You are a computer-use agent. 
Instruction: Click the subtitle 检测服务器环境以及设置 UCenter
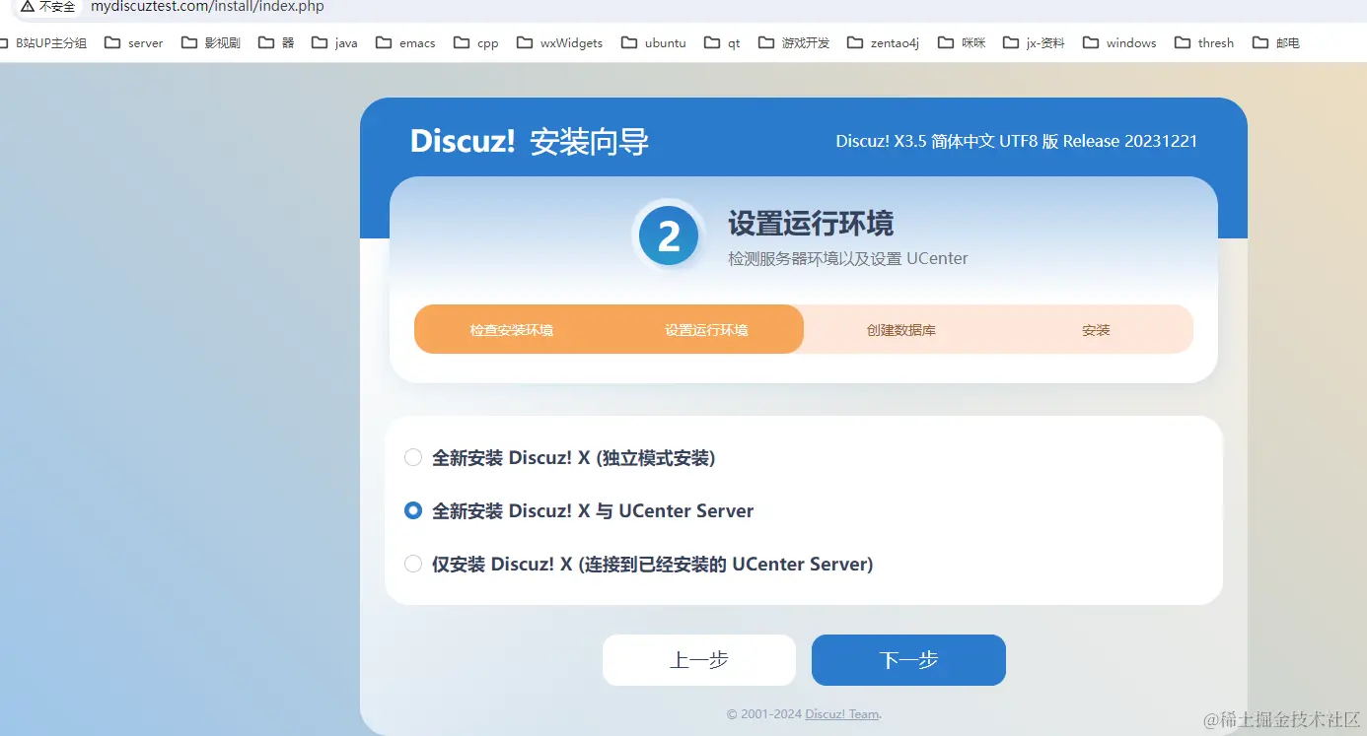click(848, 259)
